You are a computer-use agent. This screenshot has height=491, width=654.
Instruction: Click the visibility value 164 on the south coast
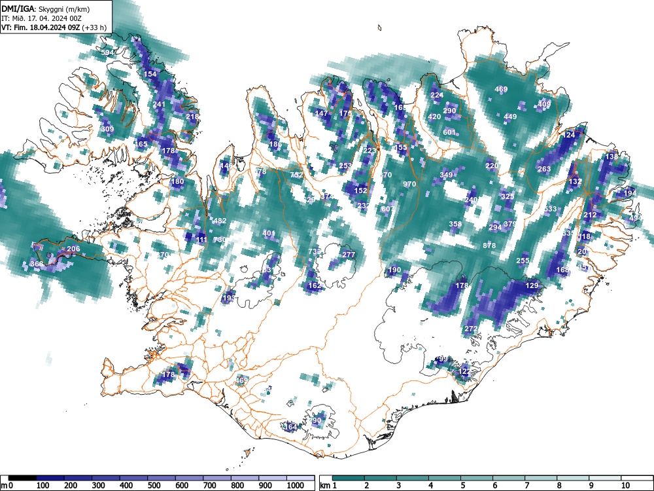[x=290, y=427]
